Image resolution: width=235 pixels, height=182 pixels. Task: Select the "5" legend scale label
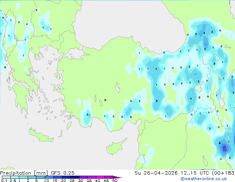36,181
